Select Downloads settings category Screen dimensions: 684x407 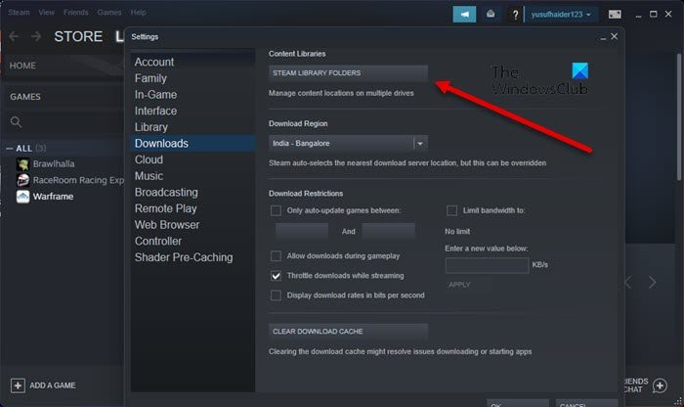(x=192, y=143)
